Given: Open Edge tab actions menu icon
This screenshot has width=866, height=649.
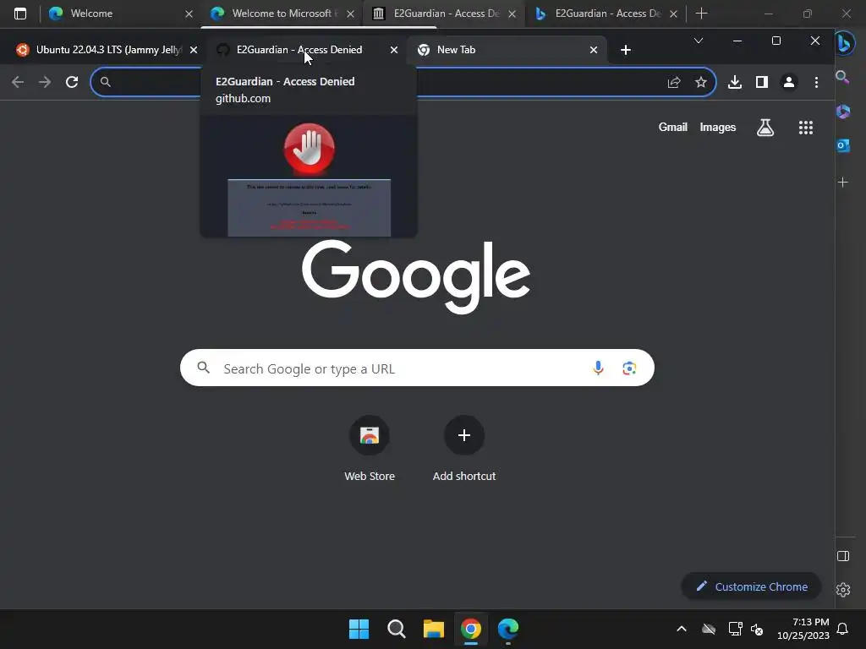Looking at the screenshot, I should pos(20,14).
